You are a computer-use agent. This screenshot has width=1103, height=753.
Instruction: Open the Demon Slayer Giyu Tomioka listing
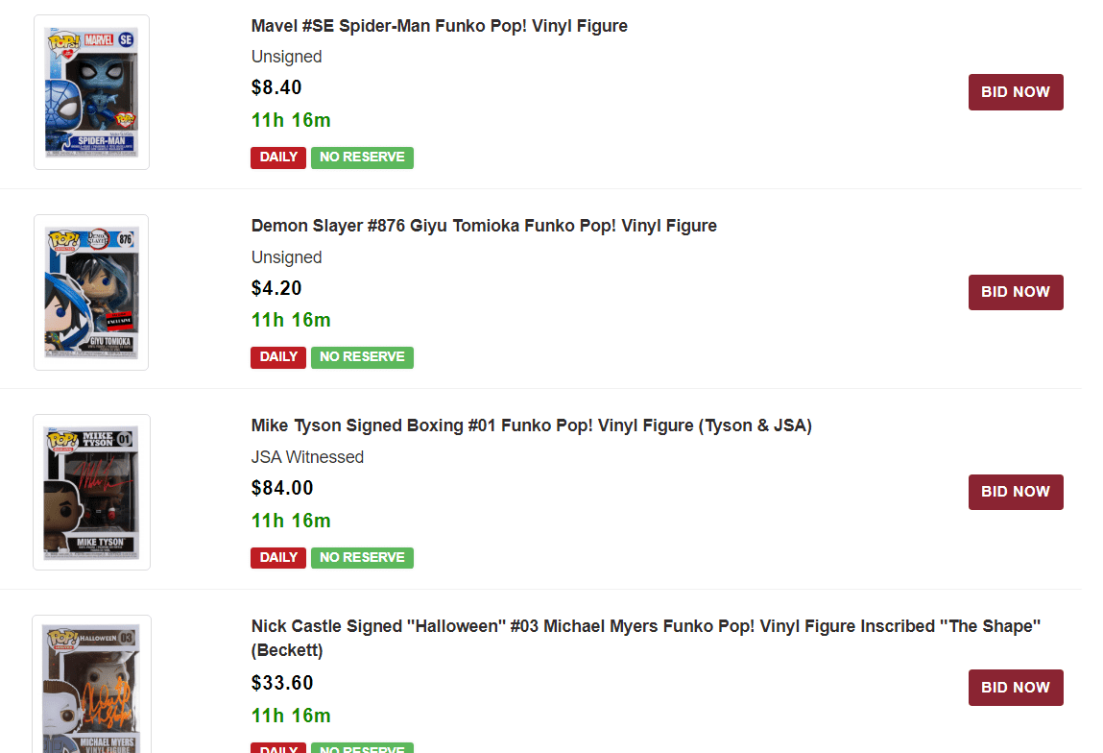coord(484,226)
